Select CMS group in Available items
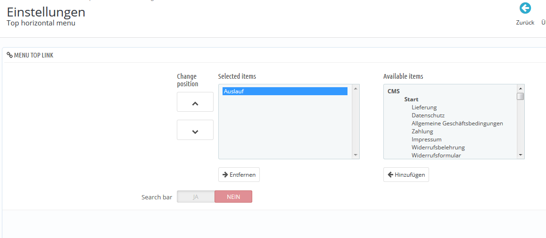Viewport: 546px width, 238px height. tap(394, 91)
